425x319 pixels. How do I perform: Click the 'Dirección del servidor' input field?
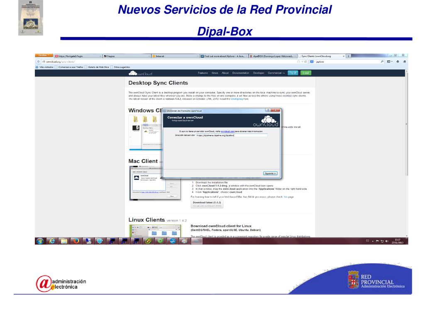(x=232, y=135)
